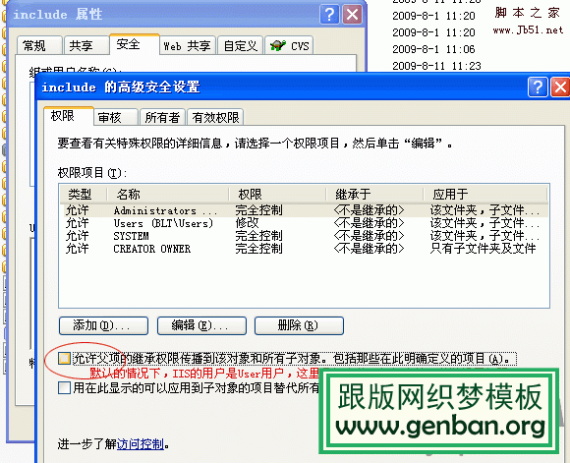Toggle replace child object permissions checkbox
The width and height of the screenshot is (570, 463).
coord(64,387)
